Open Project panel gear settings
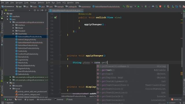 pyautogui.click(x=42, y=10)
